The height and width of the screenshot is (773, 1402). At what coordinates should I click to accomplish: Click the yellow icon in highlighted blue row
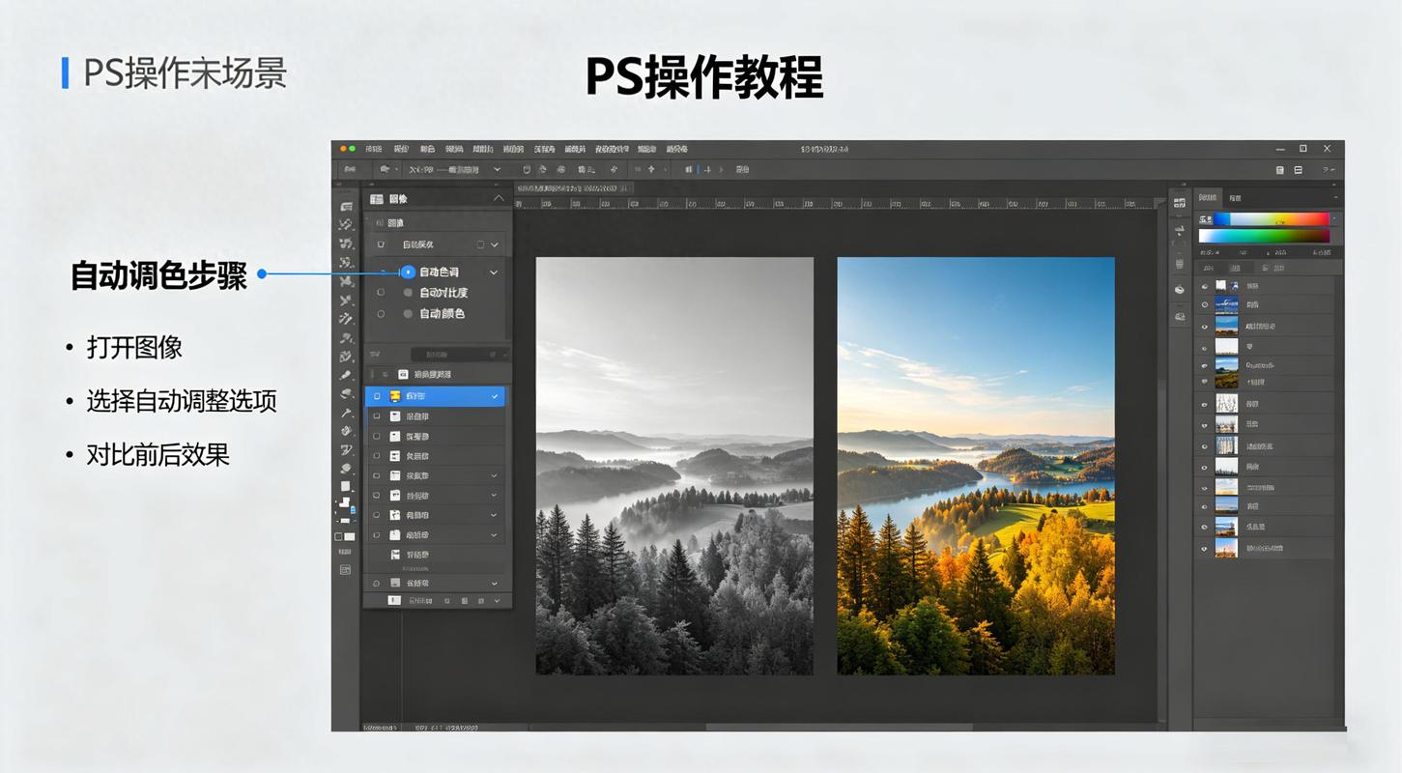[x=395, y=396]
